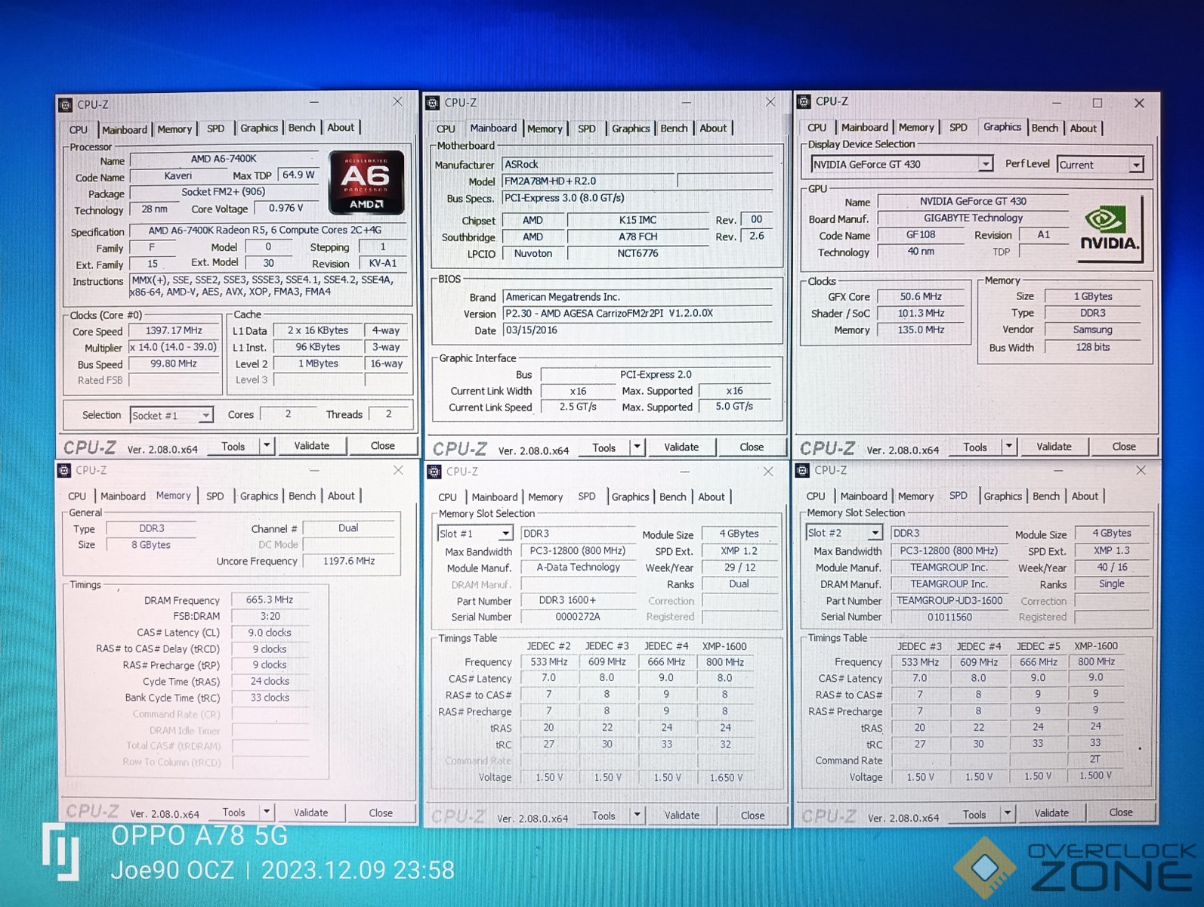Click the BIOS Date value 03/15/2016

[638, 330]
